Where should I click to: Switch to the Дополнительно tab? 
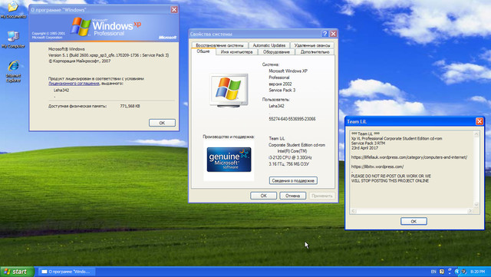pos(315,52)
